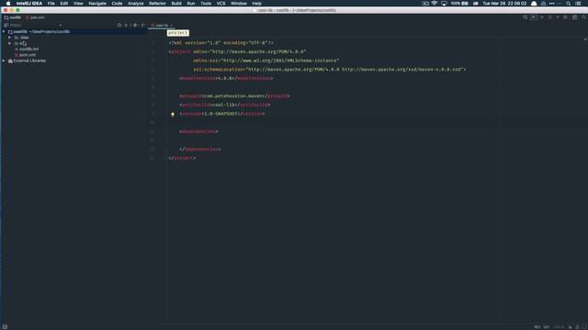588x330 pixels.
Task: Click the artifactId cool-lib line
Action: point(224,104)
